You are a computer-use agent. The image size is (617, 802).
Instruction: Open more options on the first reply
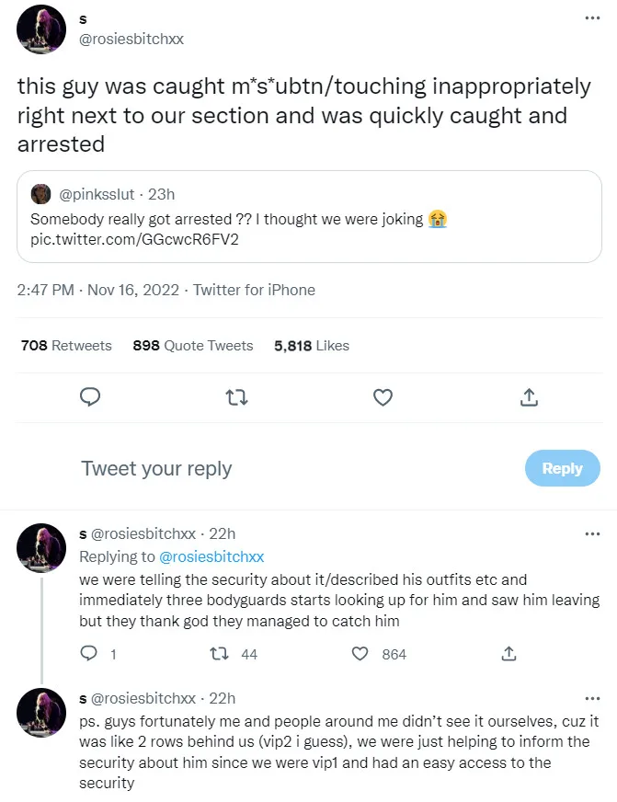[592, 533]
